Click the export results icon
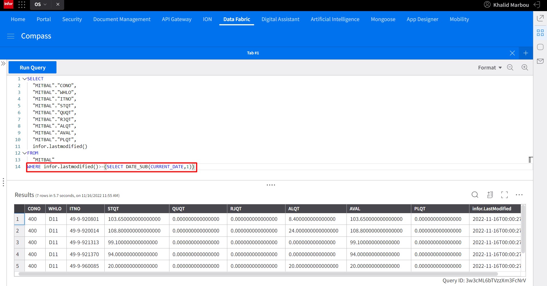547x286 pixels. (x=490, y=195)
